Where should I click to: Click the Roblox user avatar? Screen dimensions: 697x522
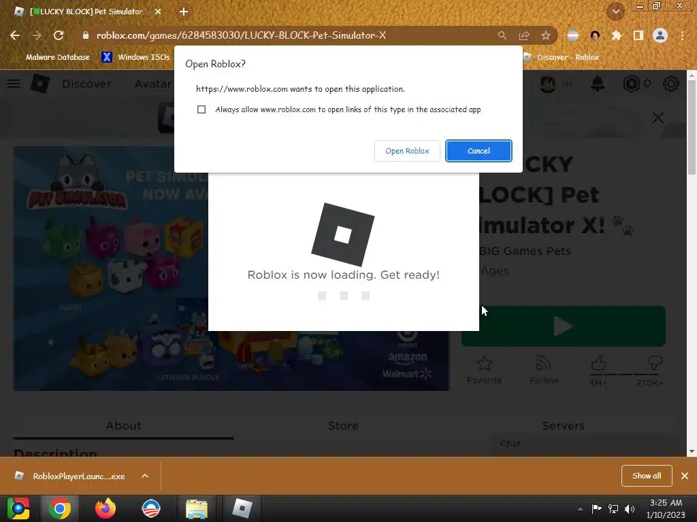click(x=548, y=84)
